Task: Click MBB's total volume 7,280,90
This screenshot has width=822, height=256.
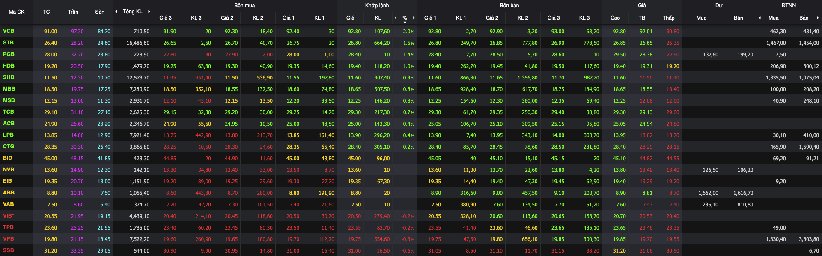Action: pos(140,89)
